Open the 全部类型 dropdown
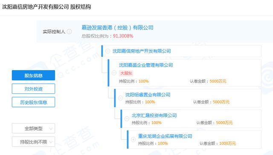Screen dimensions: 273x155 [x=33, y=128]
